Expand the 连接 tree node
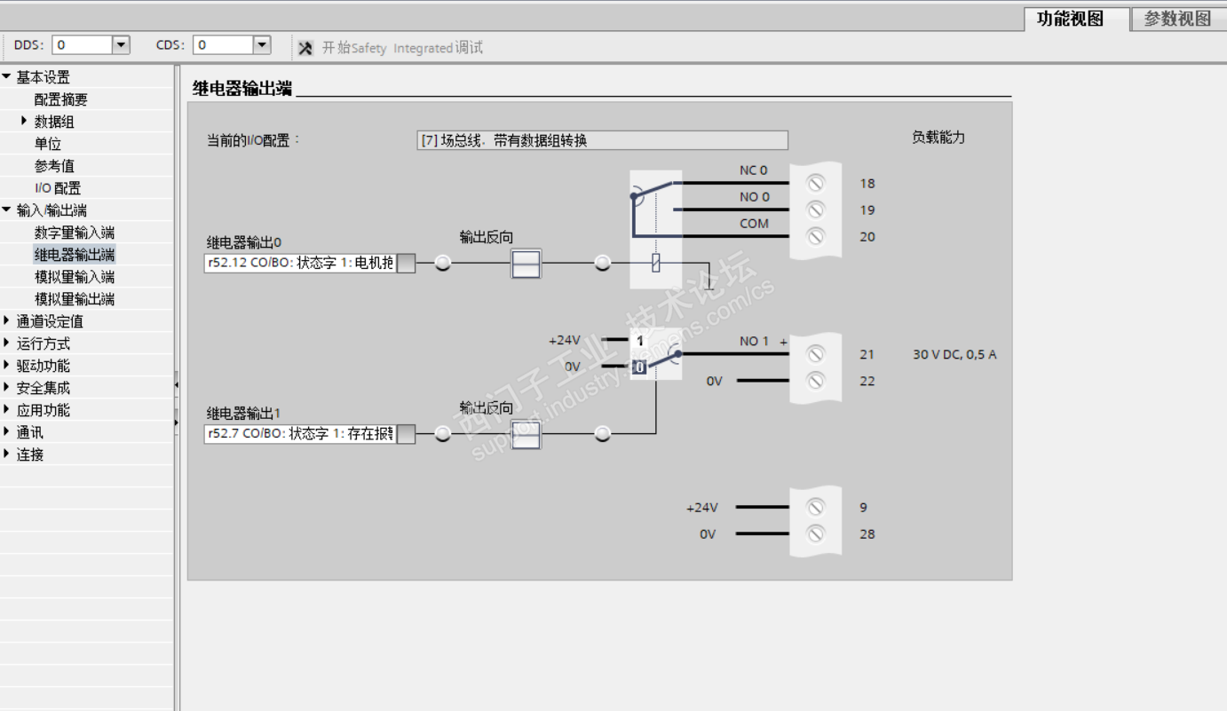Screen dimensions: 1227x711 coord(7,454)
